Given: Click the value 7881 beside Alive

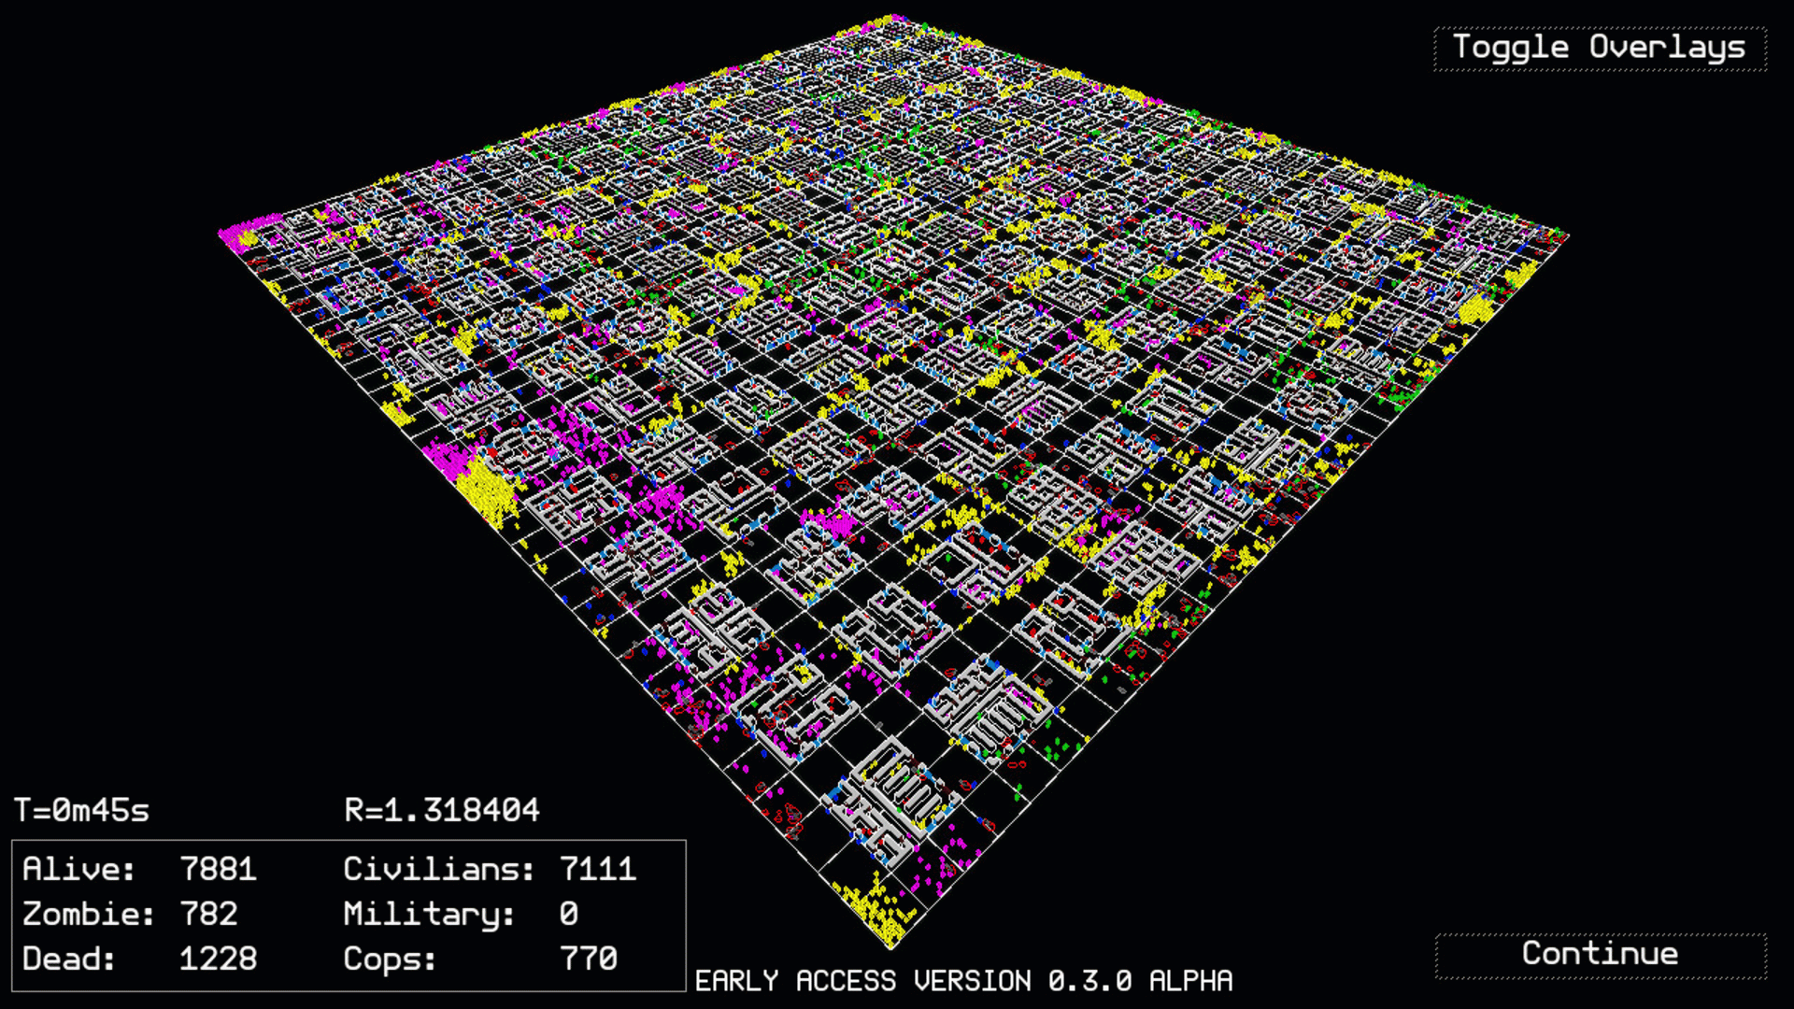Looking at the screenshot, I should 218,869.
